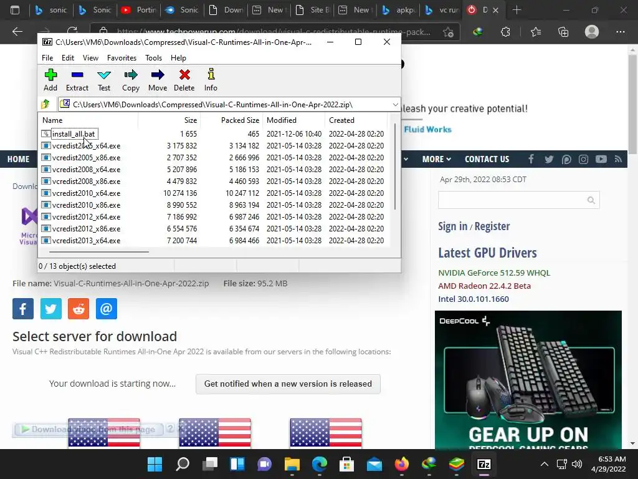Select vcredist2012_x64.exe file row
This screenshot has height=479, width=638.
[x=213, y=216]
